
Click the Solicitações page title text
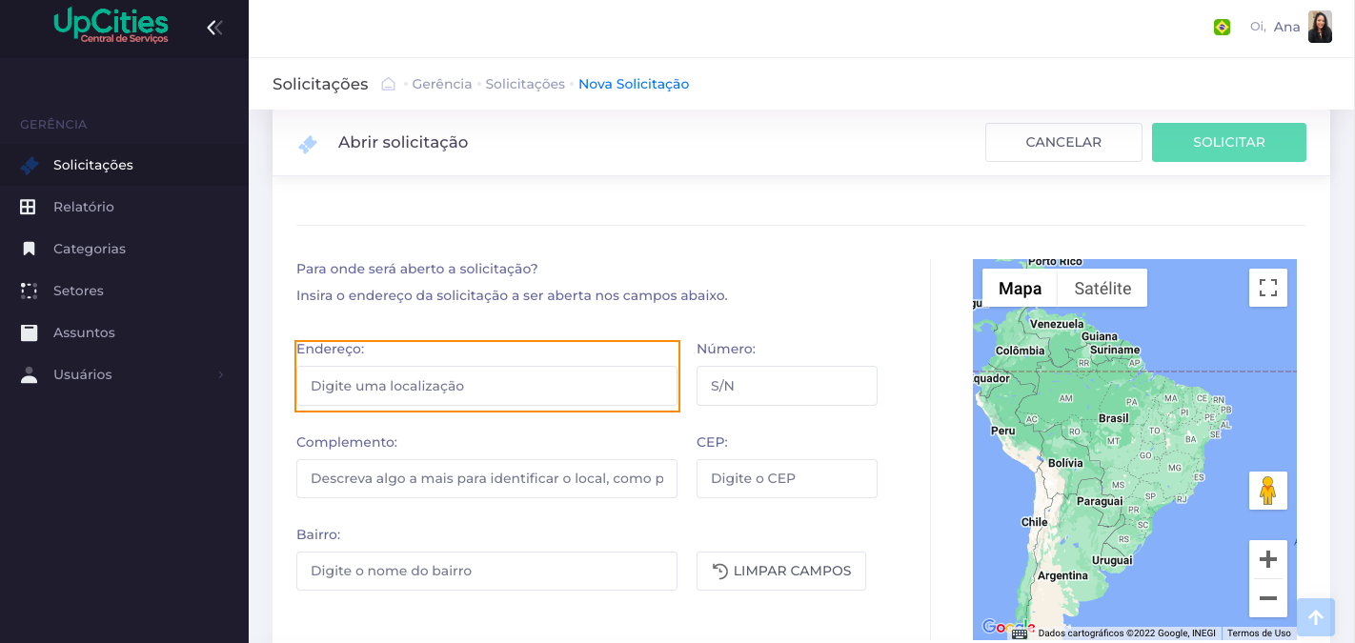(x=320, y=84)
